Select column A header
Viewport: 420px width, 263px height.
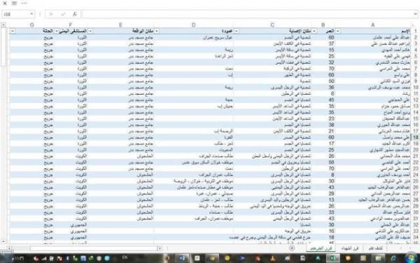coord(372,25)
